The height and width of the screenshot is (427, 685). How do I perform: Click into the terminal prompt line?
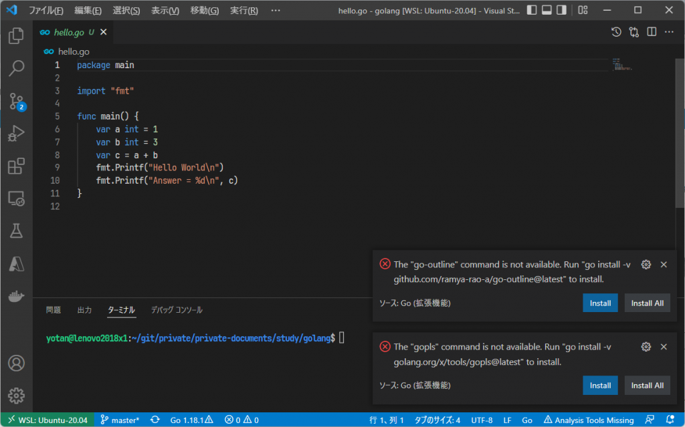(195, 338)
